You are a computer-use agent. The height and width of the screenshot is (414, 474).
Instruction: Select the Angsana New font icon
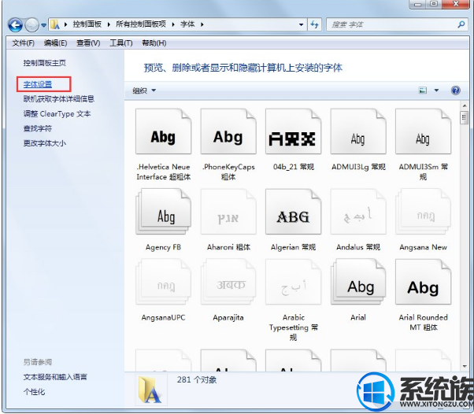click(424, 212)
